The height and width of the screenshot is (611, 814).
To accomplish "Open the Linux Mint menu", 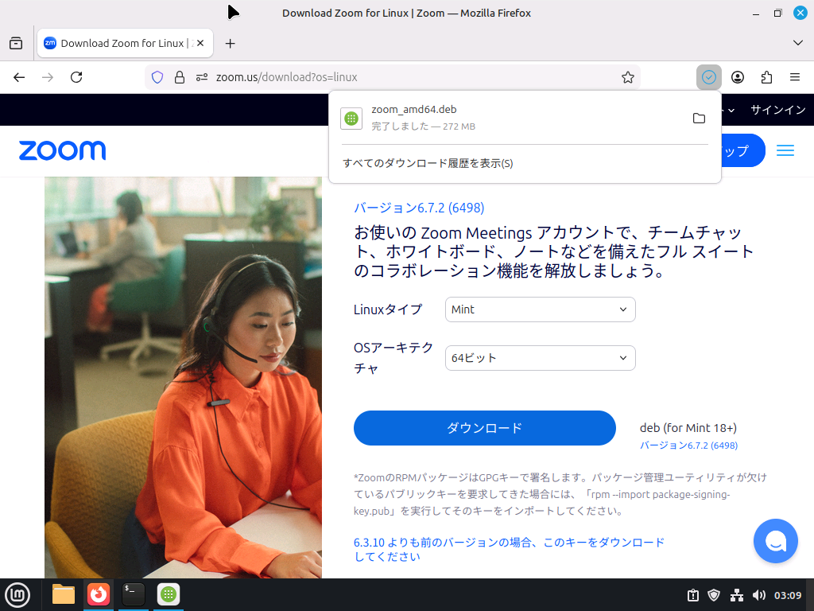I will click(x=17, y=594).
